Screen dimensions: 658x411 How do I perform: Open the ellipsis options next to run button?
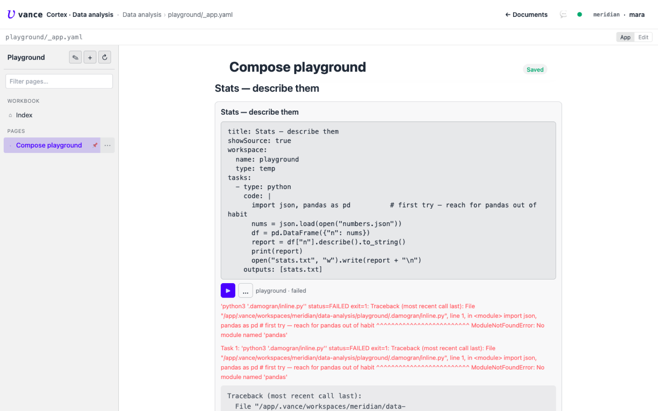pos(246,291)
